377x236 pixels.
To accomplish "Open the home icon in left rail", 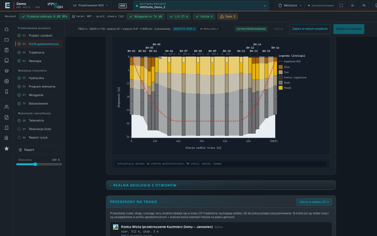I will pos(6,29).
